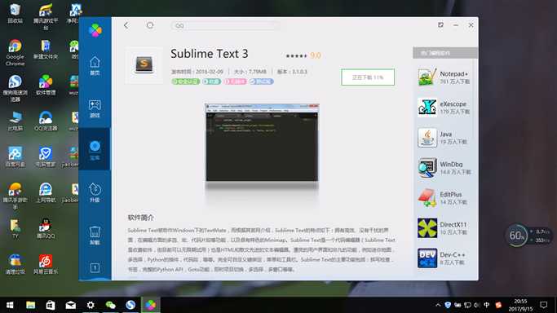Open the Uninstall (卸载) trash sidebar section
The image size is (557, 313).
click(x=95, y=235)
